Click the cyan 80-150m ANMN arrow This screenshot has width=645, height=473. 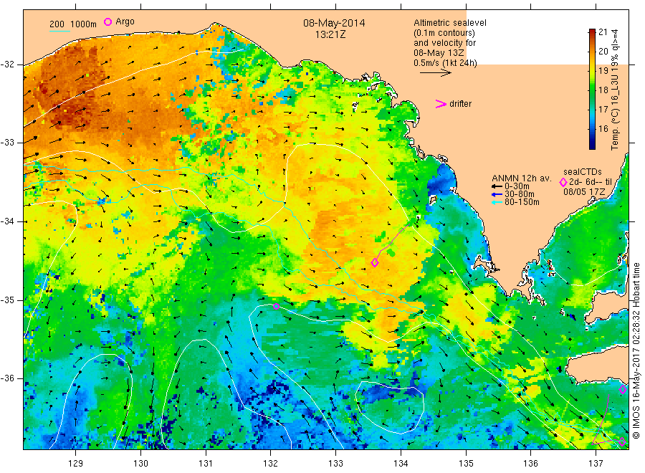[x=497, y=202]
